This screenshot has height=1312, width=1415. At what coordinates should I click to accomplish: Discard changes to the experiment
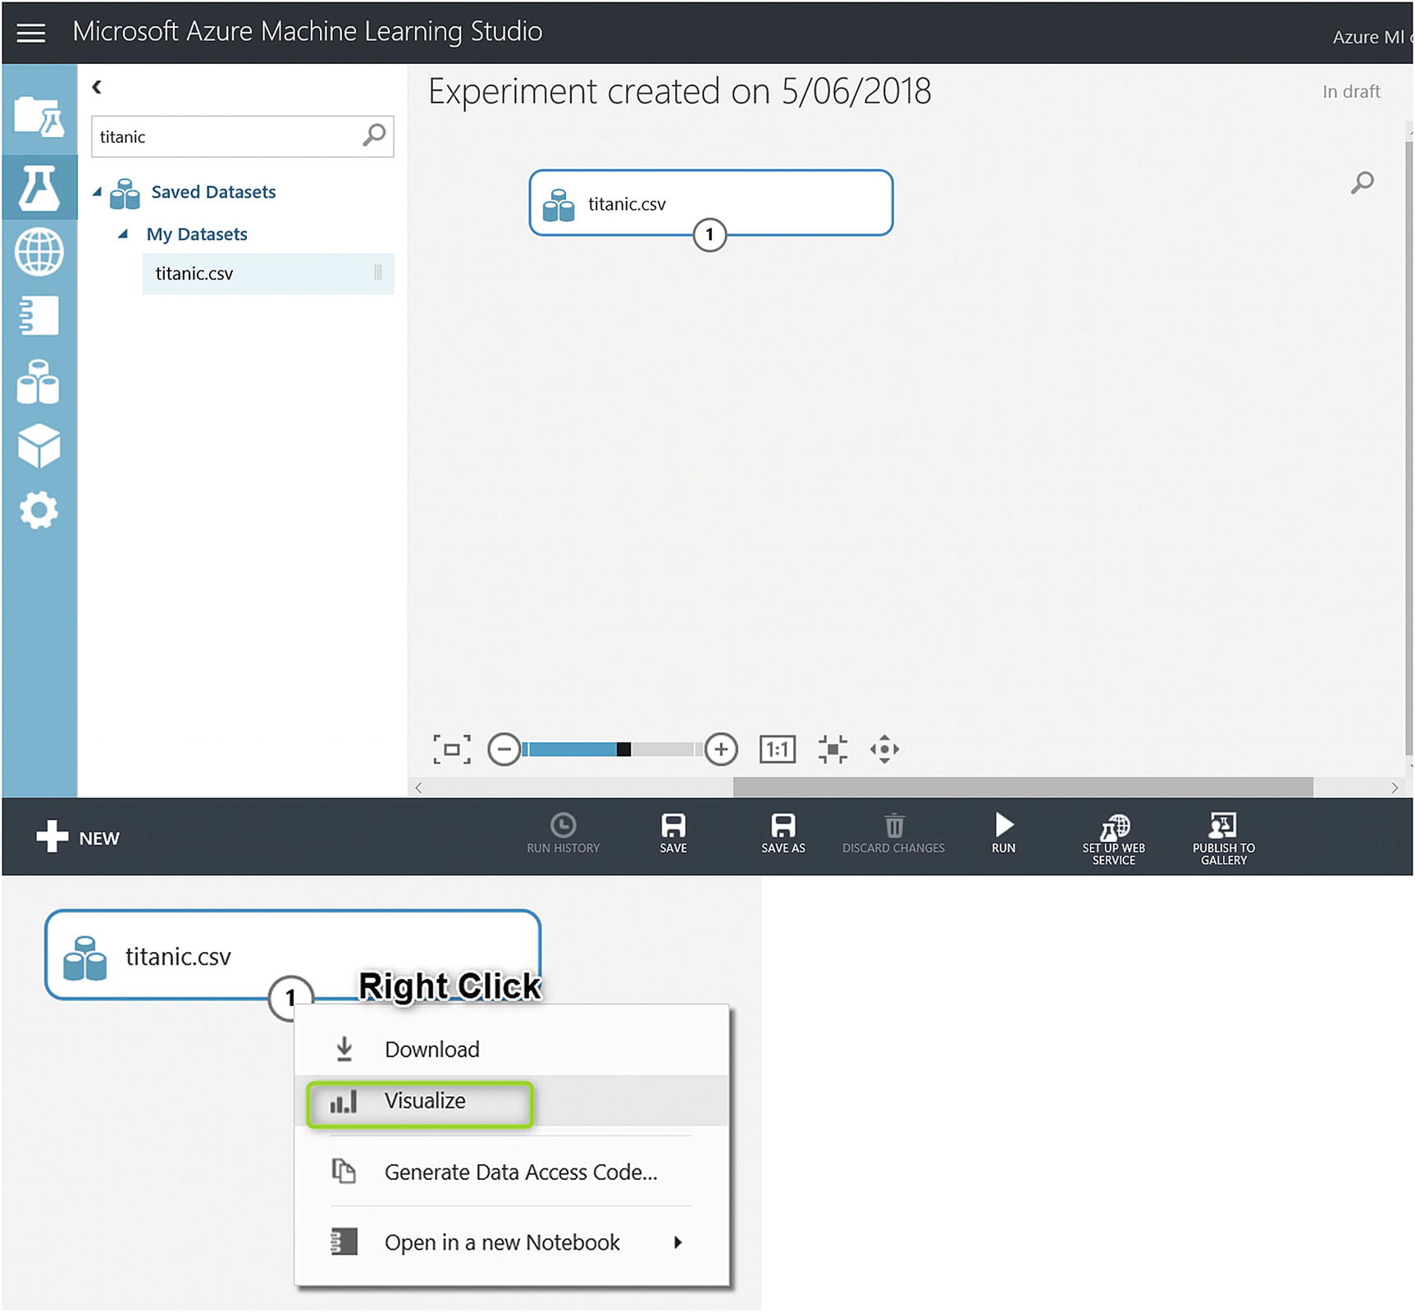coord(893,835)
